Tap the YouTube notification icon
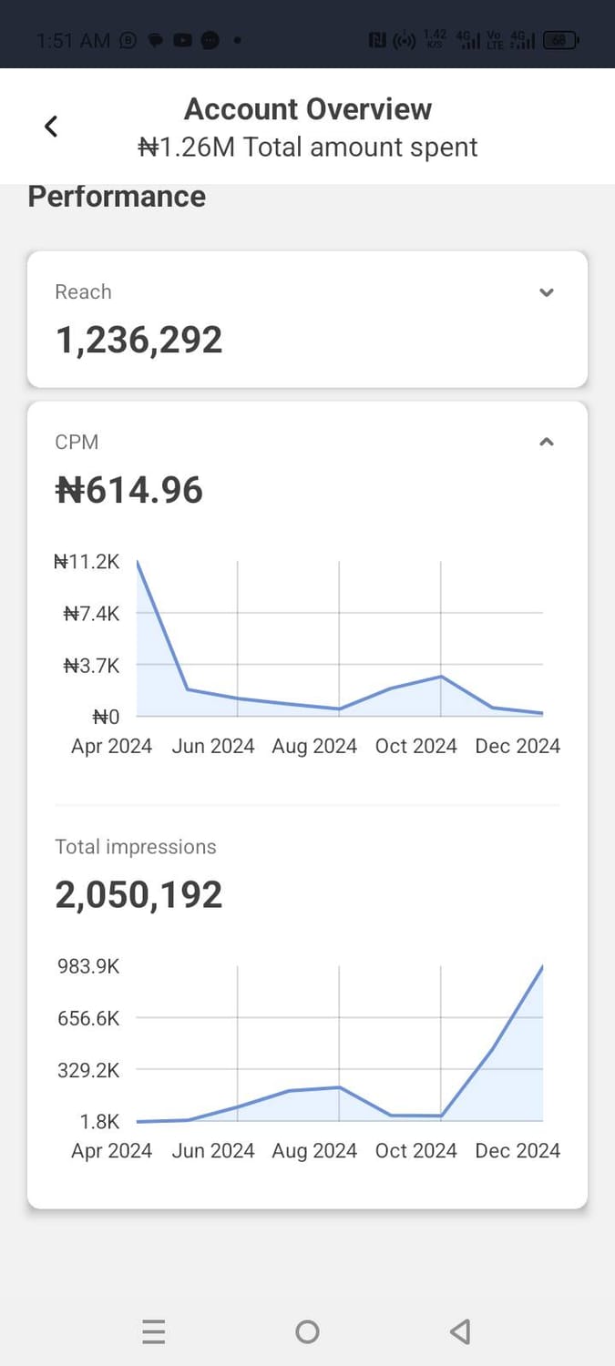Image resolution: width=615 pixels, height=1366 pixels. coord(182,40)
